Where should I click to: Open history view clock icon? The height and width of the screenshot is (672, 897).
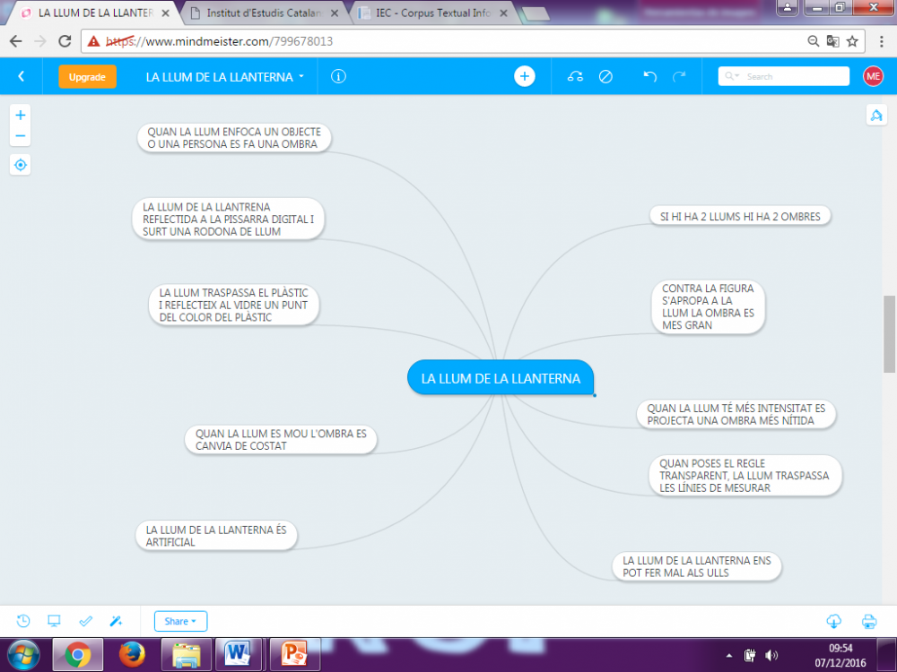coord(23,621)
